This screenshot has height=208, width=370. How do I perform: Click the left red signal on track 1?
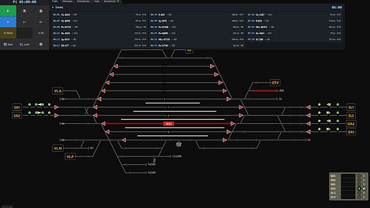pyautogui.click(x=95, y=107)
